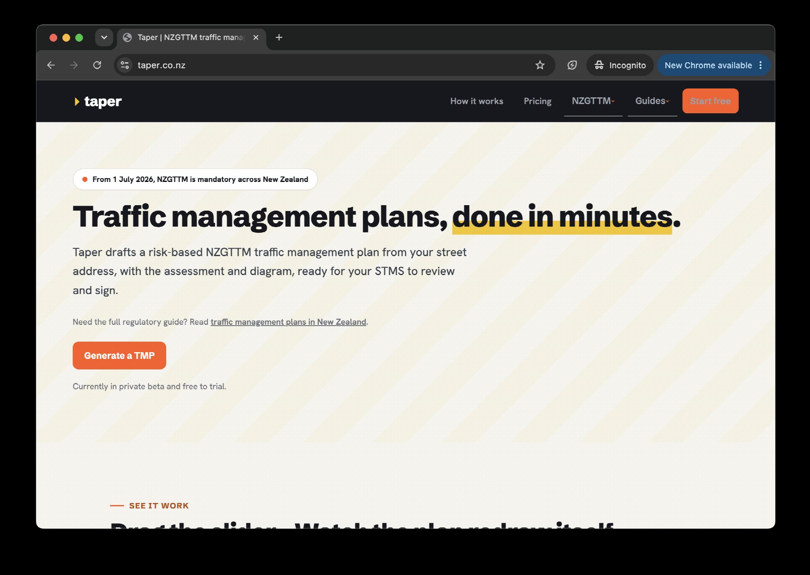Screen dimensions: 810x575
Task: Click 'Currently in private beta and free to trial.'
Action: [x=149, y=386]
